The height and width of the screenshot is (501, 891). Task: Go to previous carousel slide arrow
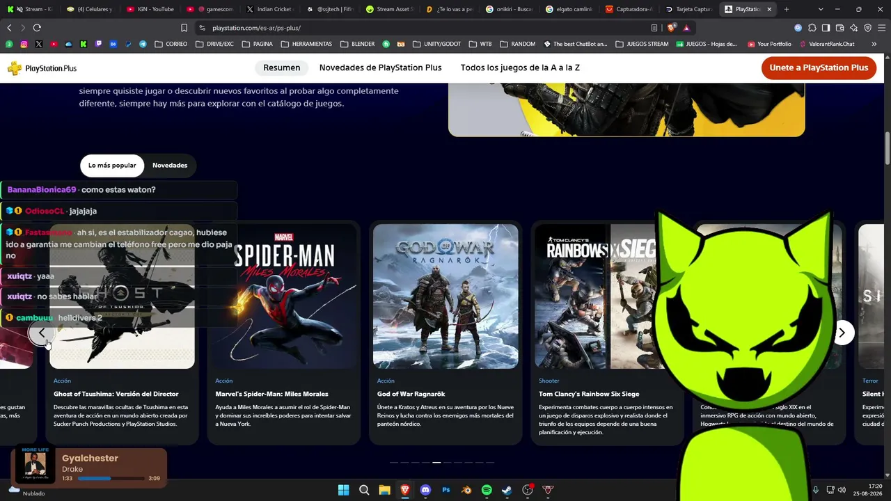pyautogui.click(x=41, y=333)
